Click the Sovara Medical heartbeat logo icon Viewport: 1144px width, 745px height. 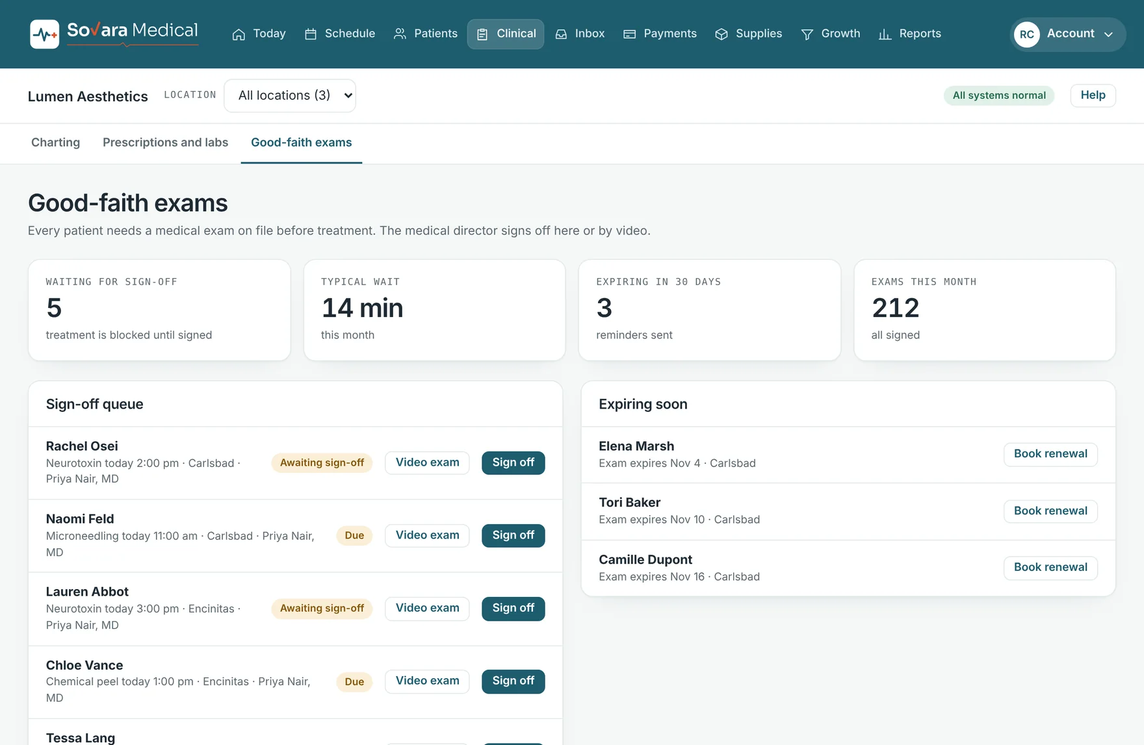tap(44, 34)
